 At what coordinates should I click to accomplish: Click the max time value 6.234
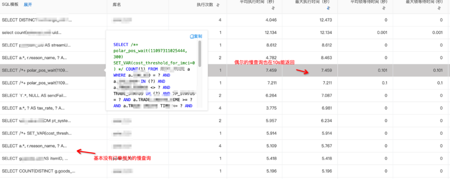[x=327, y=121]
